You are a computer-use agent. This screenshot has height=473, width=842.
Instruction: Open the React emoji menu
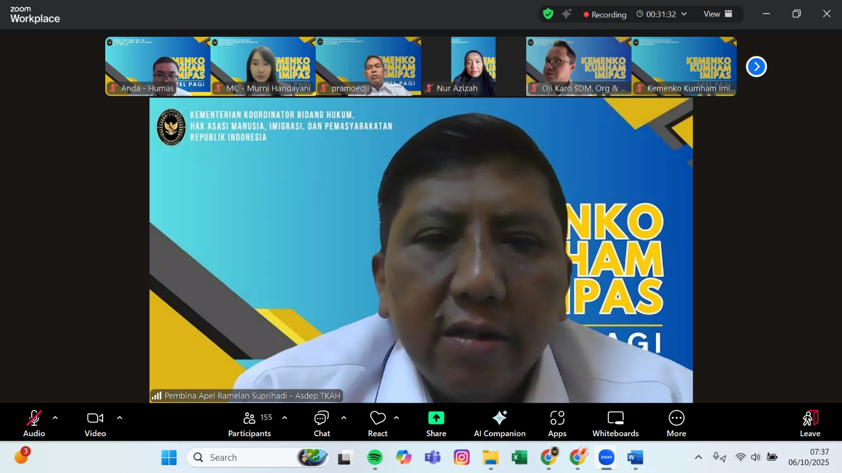pos(378,423)
